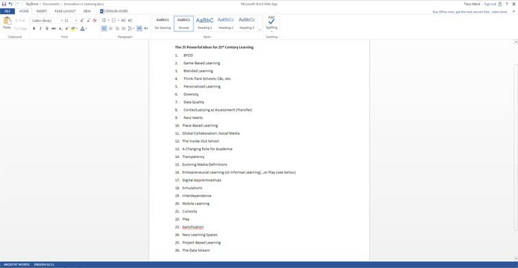
Task: Open the PAGE LAYOUT ribbon tab
Action: [65, 11]
